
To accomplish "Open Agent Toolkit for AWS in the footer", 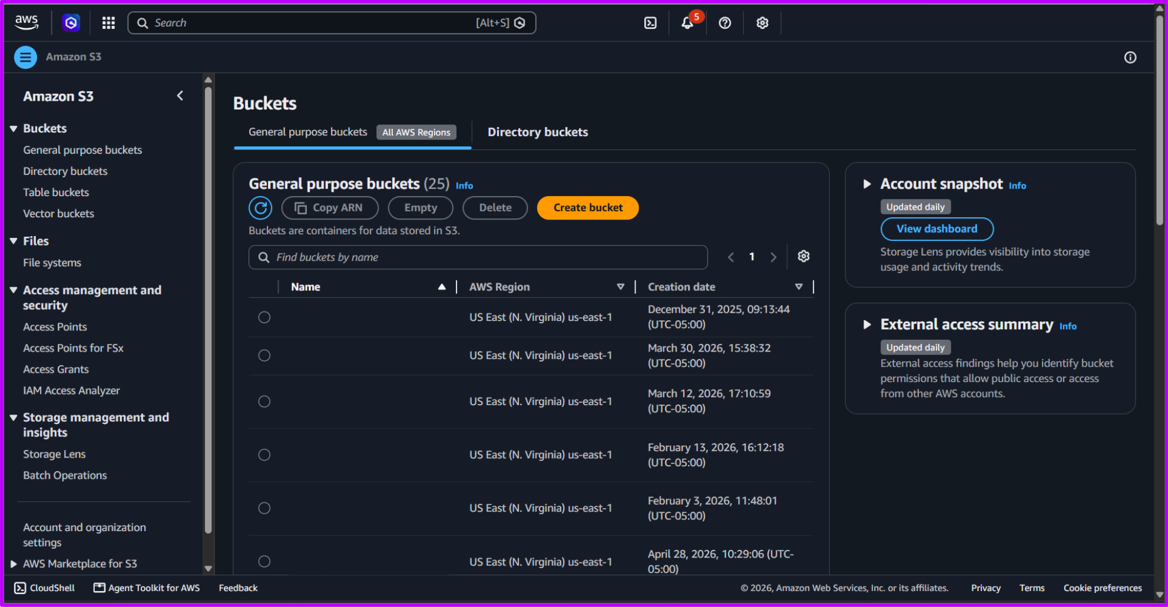I will (147, 588).
